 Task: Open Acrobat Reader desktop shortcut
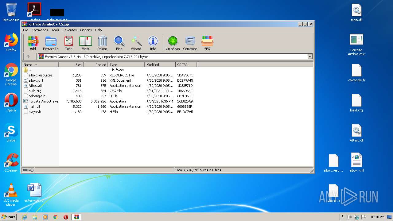pyautogui.click(x=34, y=12)
